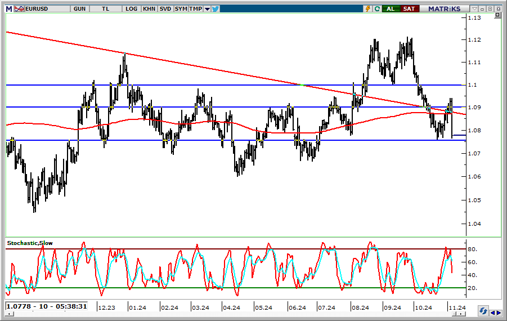Click the blue sync arrows icon at bottom right
This screenshot has width=507, height=321.
coord(483,311)
